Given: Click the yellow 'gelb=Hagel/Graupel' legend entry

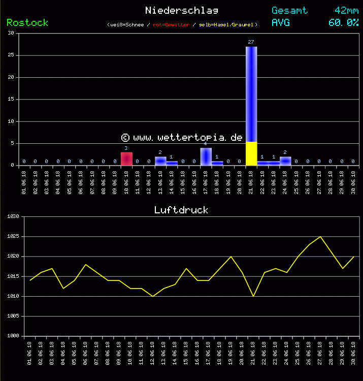Looking at the screenshot, I should tap(226, 25).
